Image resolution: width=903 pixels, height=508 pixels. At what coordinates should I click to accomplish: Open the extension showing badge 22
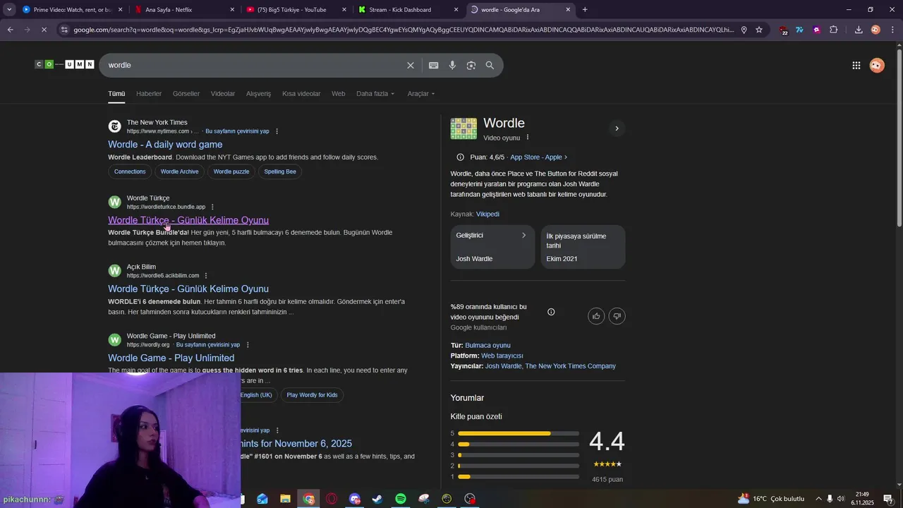click(784, 30)
